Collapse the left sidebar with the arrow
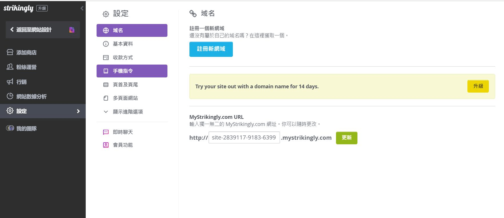Screen dimensions: 504x218 point(82,8)
